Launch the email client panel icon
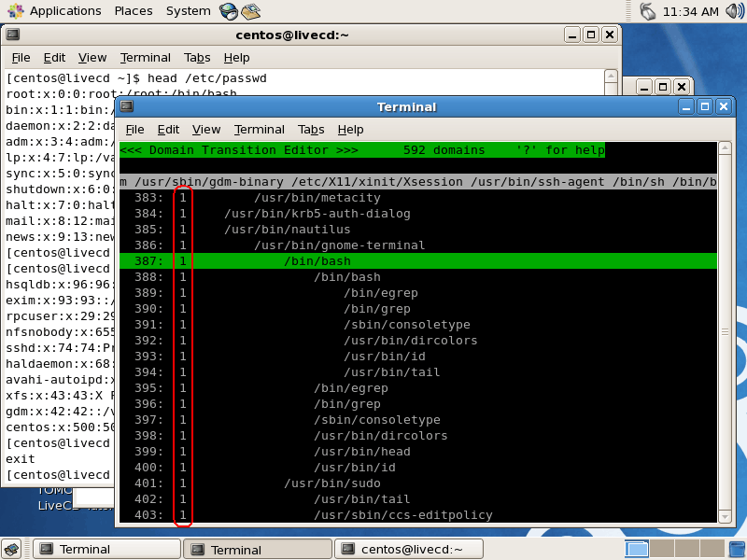747x560 pixels. (x=250, y=11)
